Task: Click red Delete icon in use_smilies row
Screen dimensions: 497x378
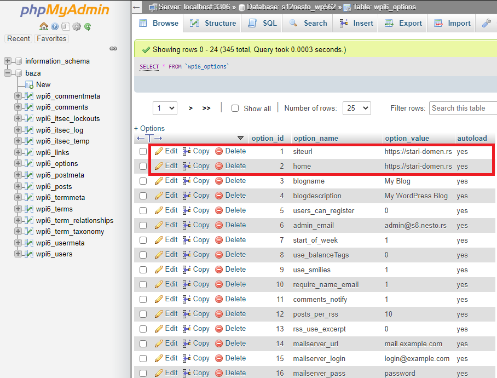Action: [219, 270]
